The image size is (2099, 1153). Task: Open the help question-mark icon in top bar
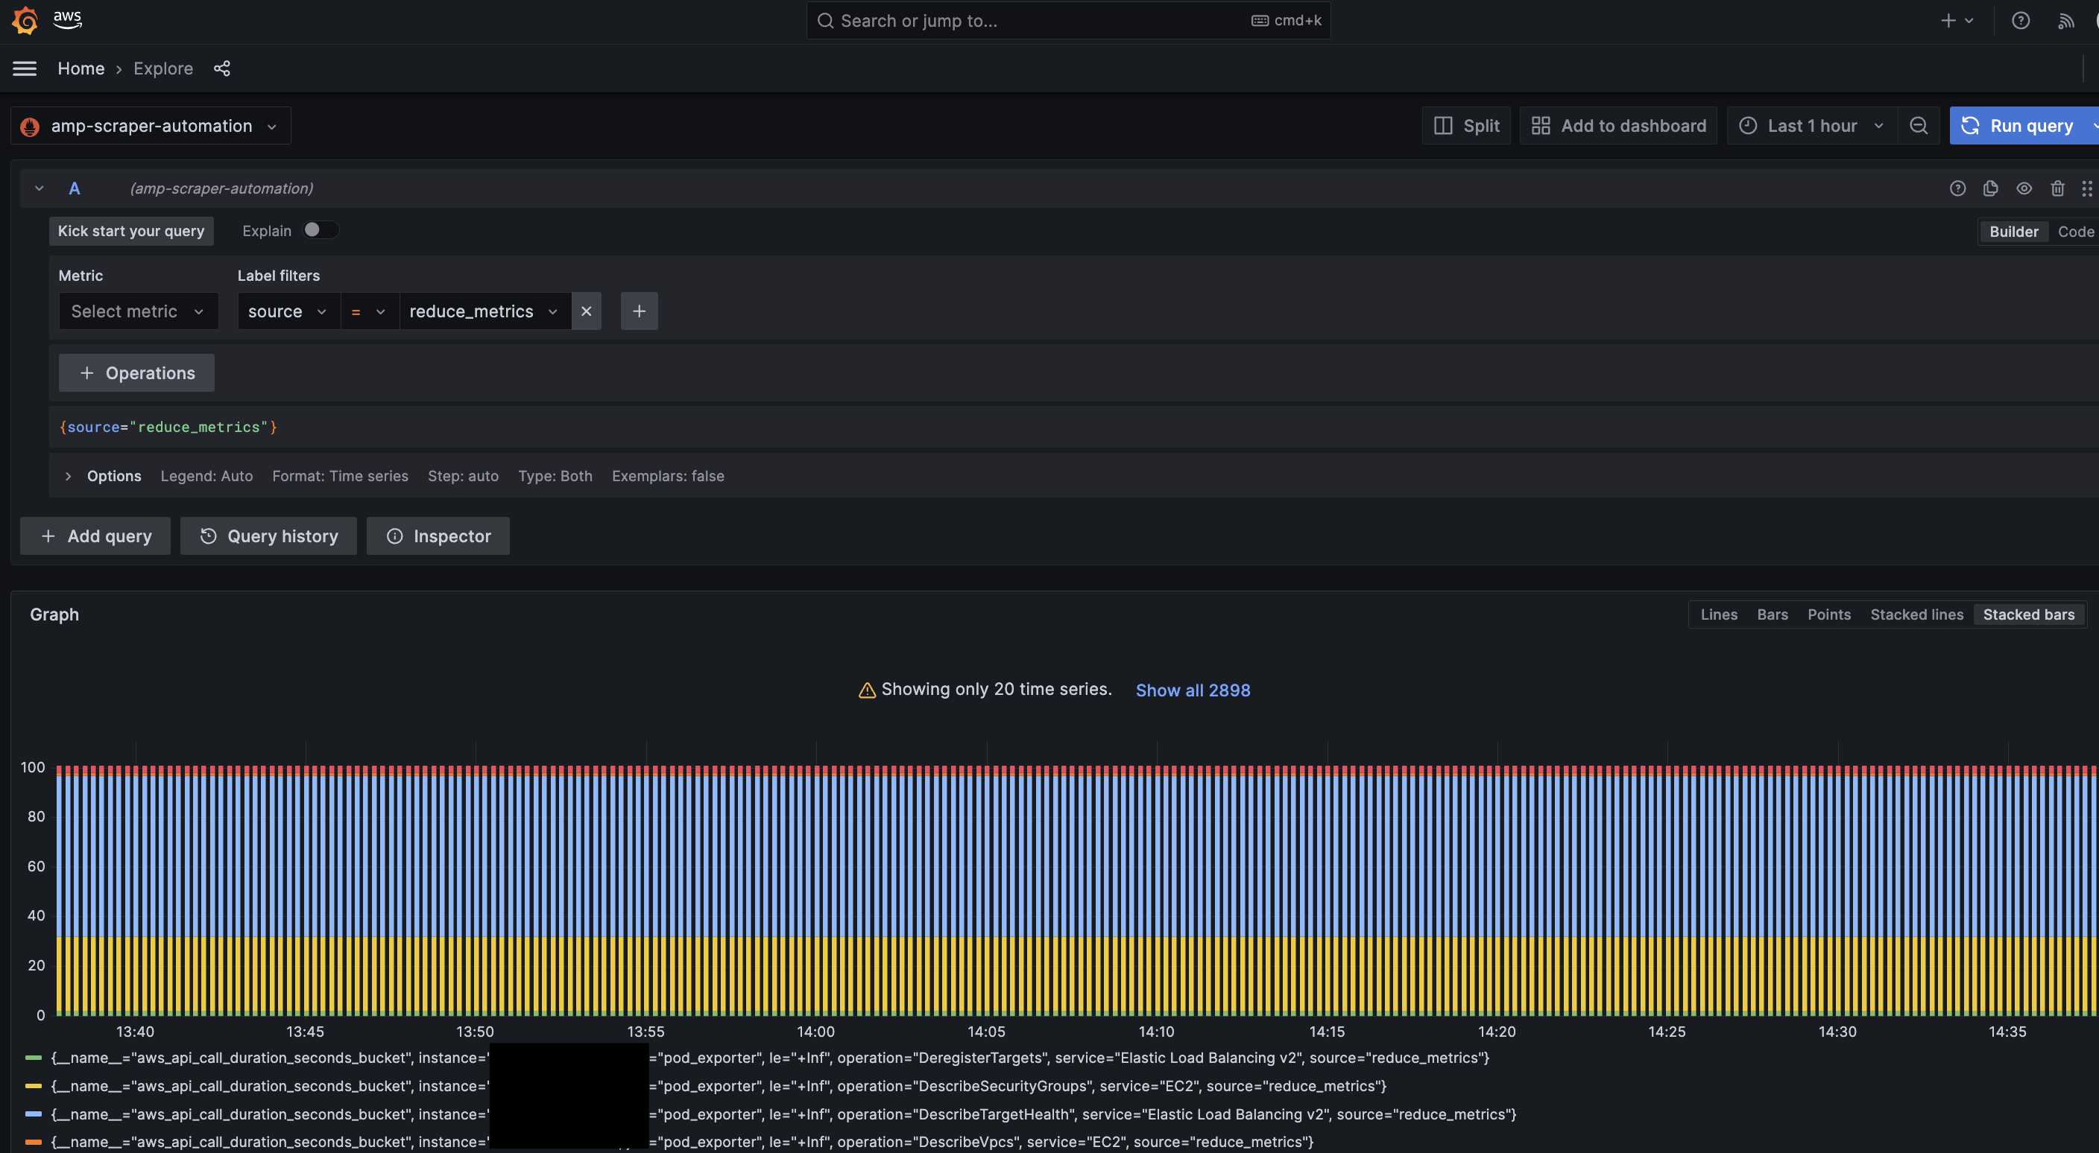[x=2020, y=20]
